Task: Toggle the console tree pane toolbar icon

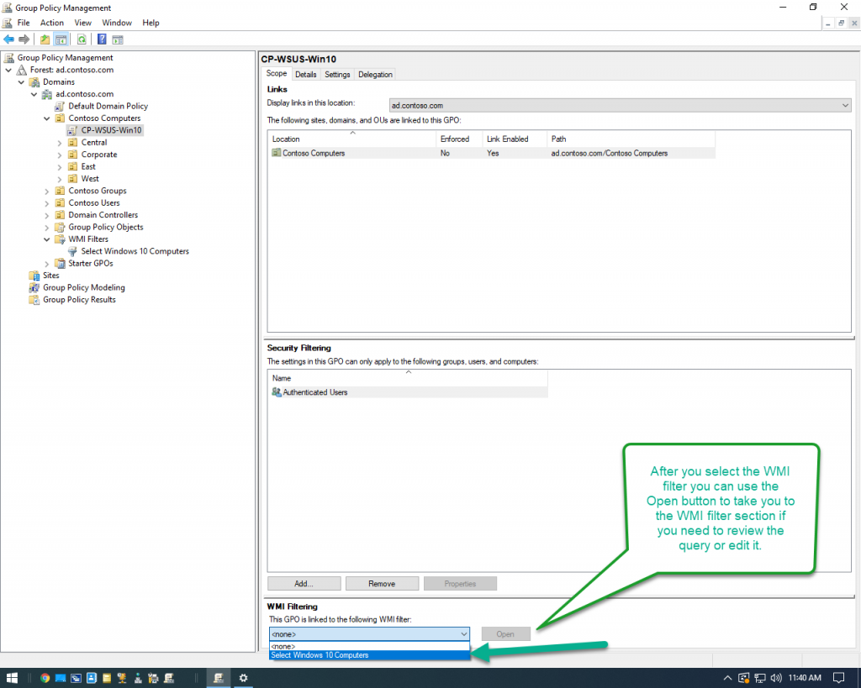Action: (x=60, y=39)
